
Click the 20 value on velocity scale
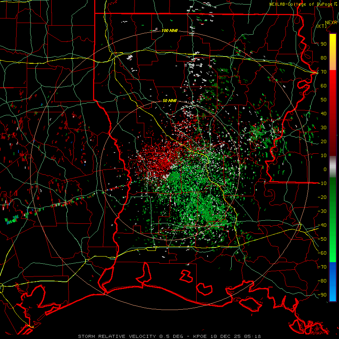click(324, 142)
